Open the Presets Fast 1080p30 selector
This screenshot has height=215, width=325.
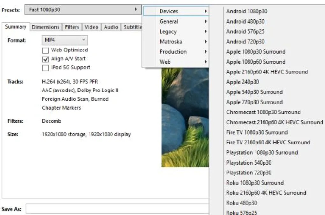pos(83,10)
